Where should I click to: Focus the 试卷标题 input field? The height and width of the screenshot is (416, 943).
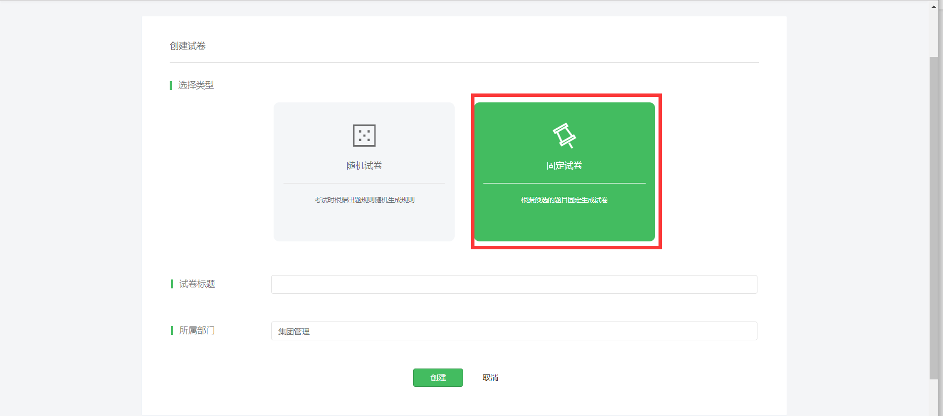[x=514, y=284]
